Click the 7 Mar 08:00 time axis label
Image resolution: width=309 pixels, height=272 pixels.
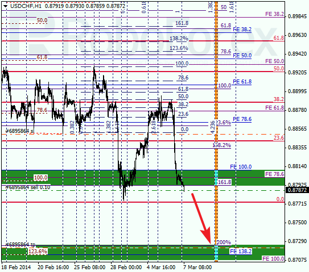click(x=197, y=267)
